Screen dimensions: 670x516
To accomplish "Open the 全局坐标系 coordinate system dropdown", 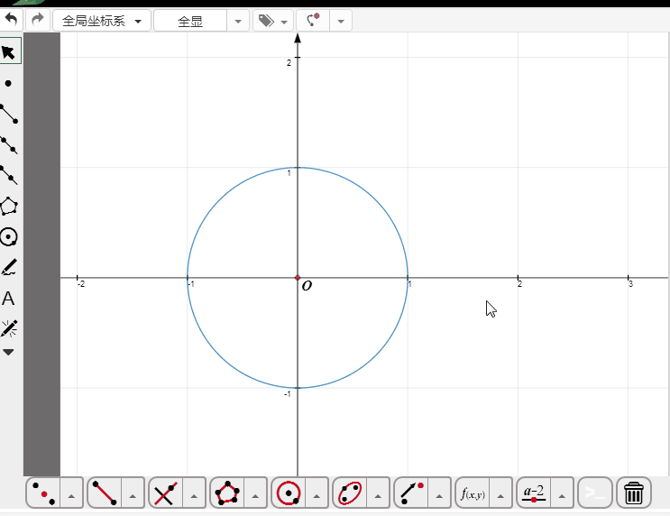I will 102,21.
